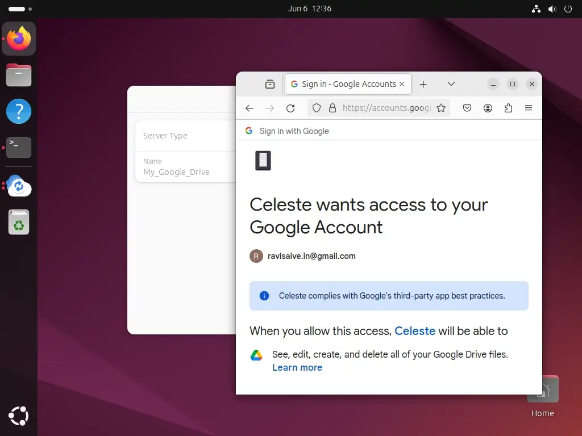The width and height of the screenshot is (582, 436).
Task: Close the Firefox window
Action: pos(532,84)
